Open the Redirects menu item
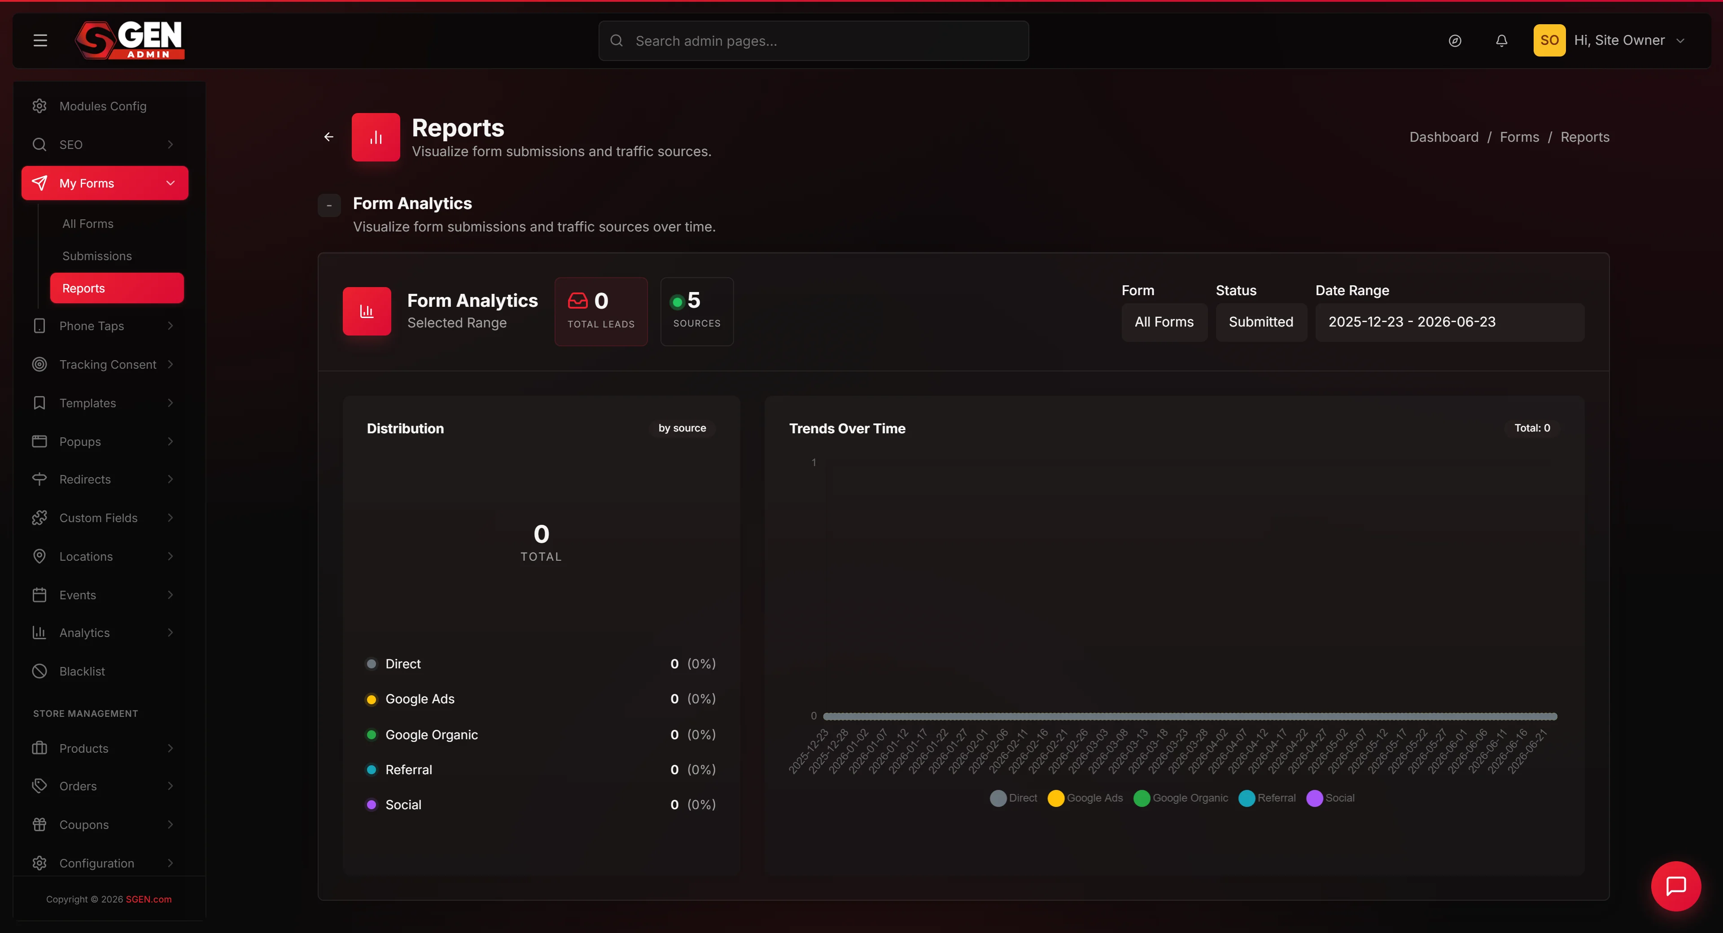The height and width of the screenshot is (933, 1723). pos(105,480)
